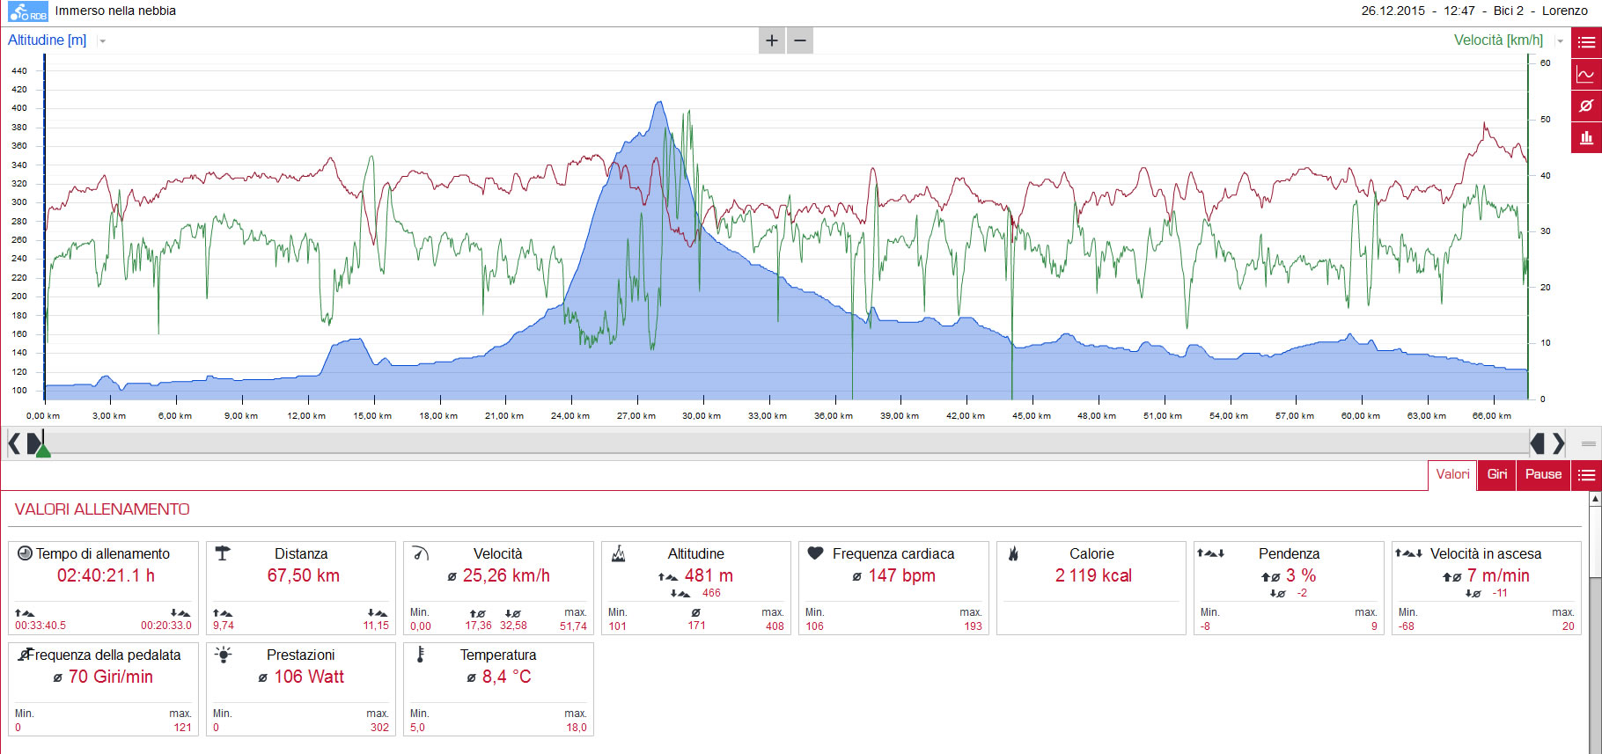Click the scrollbar up arrow in values panel

pos(1595,499)
